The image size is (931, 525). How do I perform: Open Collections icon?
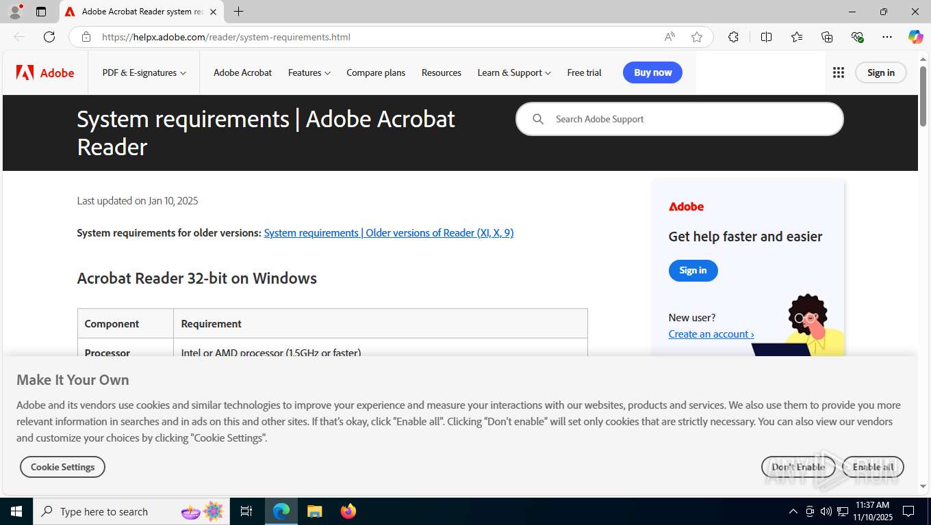[x=827, y=37]
